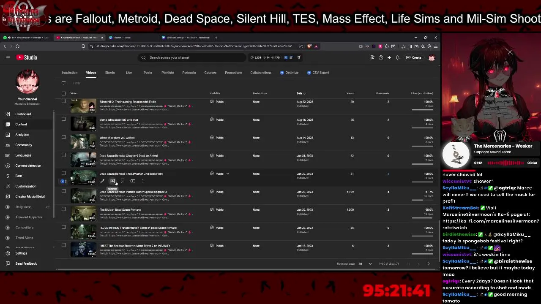Open notifications bell icon in Studio header

point(398,57)
